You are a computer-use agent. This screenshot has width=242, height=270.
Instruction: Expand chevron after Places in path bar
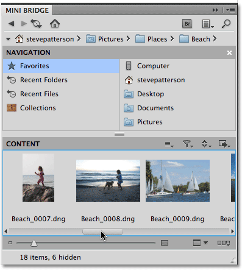[172, 38]
